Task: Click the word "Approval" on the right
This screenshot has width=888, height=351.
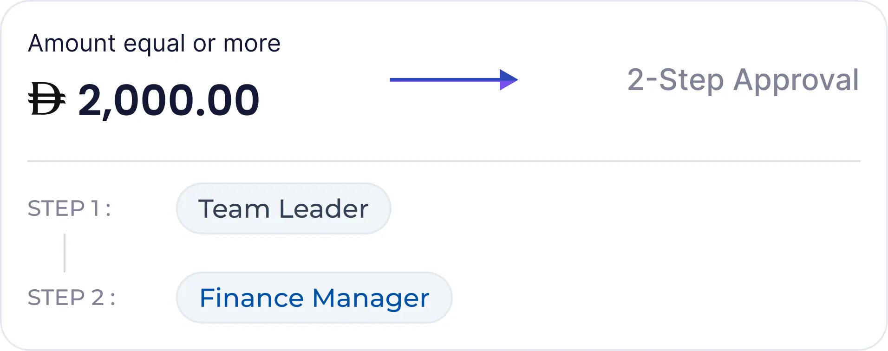Action: point(796,80)
